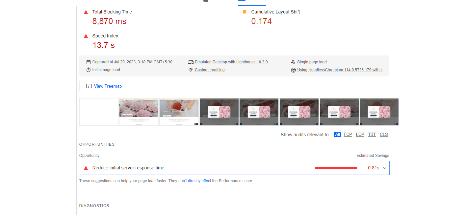464x215 pixels.
Task: Click the red triangle in Reduce initial server row
Action: (86, 168)
